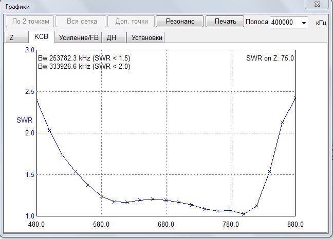Screen dimensions: 333x239
Task: Click the 680.0 frequency axis label
Action: pyautogui.click(x=166, y=224)
